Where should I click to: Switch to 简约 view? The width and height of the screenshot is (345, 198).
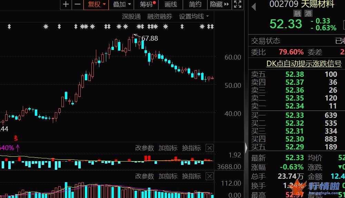[195, 4]
